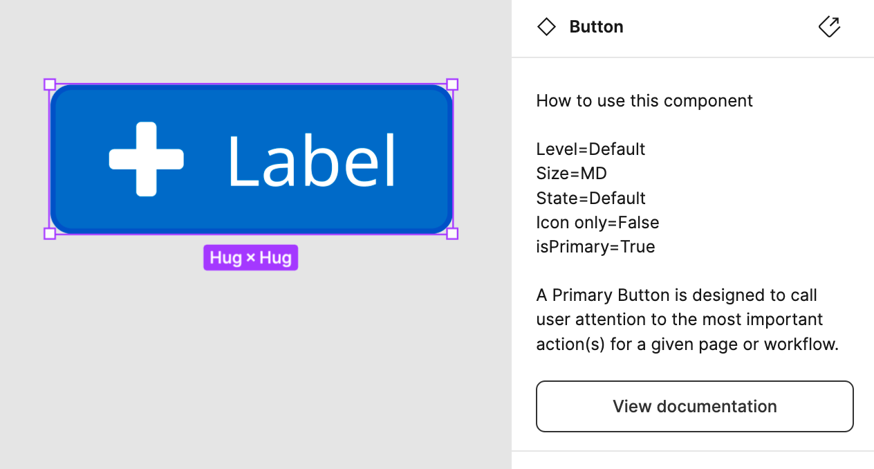Click the State=Default property line
This screenshot has height=469, width=874.
(x=591, y=198)
